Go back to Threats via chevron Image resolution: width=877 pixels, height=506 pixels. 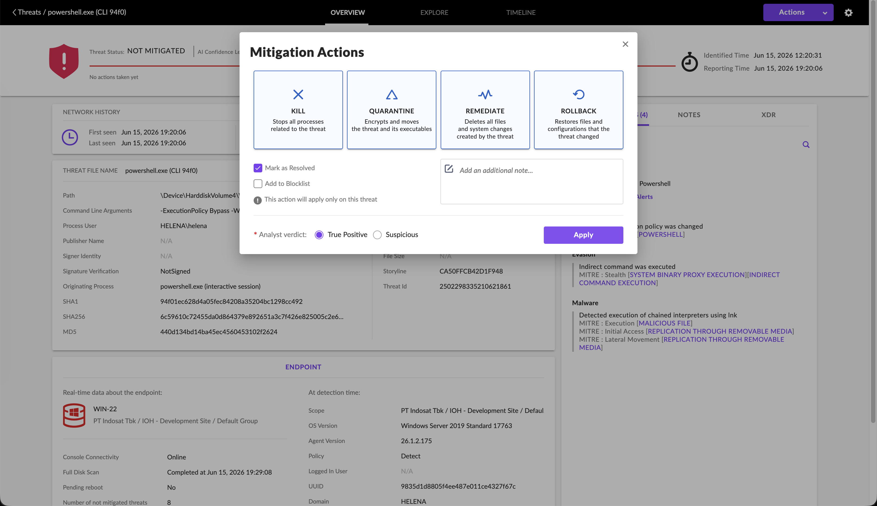[x=14, y=12]
